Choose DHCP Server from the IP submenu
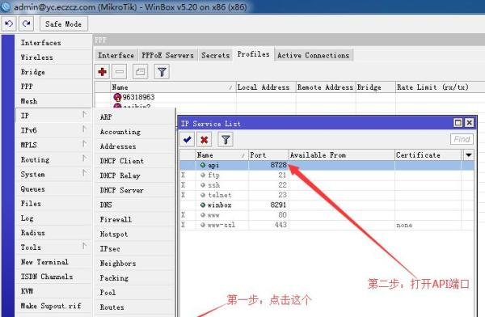Viewport: 485px width, 317px height. click(134, 190)
